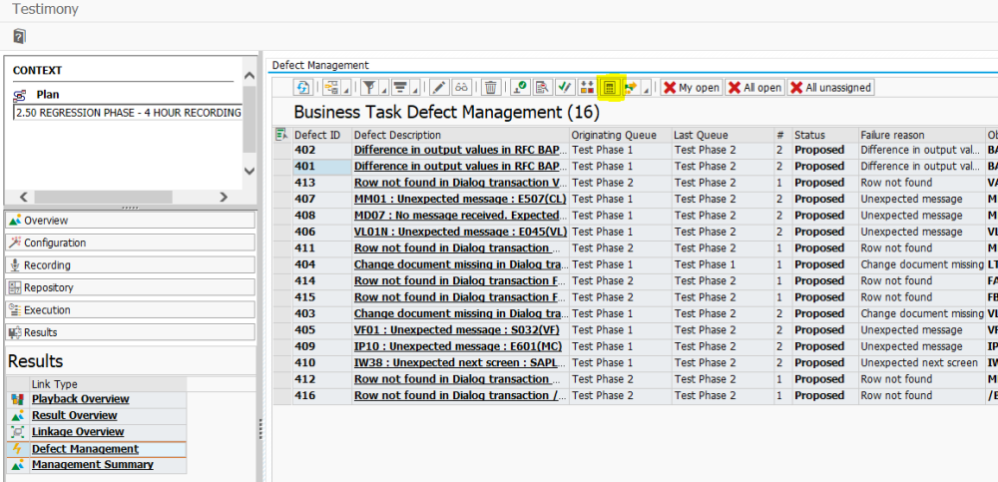Open the Repository navigation section
998x482 pixels.
pos(131,287)
